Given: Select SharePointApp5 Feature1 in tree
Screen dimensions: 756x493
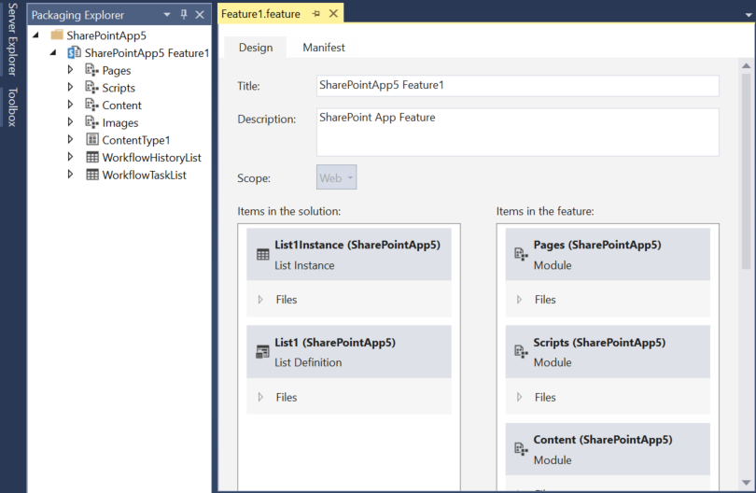Looking at the screenshot, I should (147, 53).
